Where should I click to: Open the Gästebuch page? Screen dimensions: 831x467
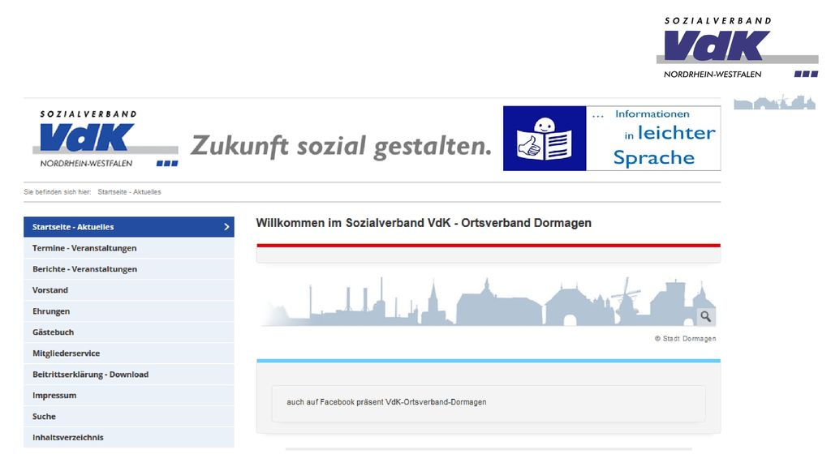pos(129,332)
